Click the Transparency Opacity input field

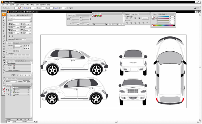(25, 81)
